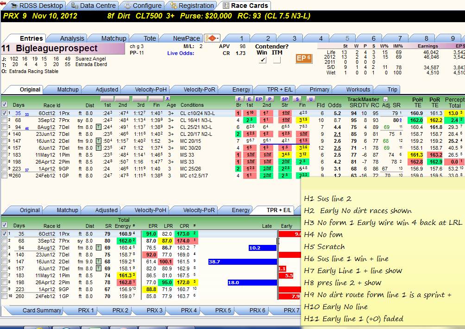Click the orange EP 6 run style badge
The height and width of the screenshot is (329, 465).
click(x=304, y=58)
